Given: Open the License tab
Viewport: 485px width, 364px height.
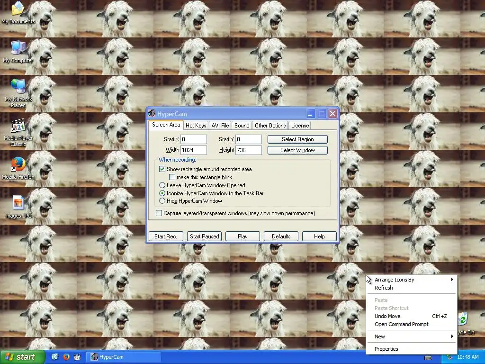Looking at the screenshot, I should 300,125.
